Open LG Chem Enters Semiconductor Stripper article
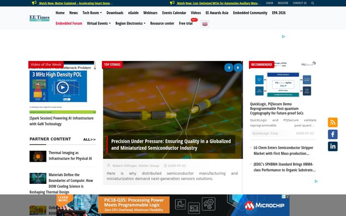Screen dimensions: 346x216 (284, 151)
